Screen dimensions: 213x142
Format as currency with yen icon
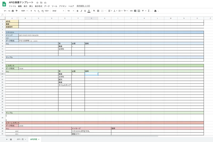click(31, 11)
